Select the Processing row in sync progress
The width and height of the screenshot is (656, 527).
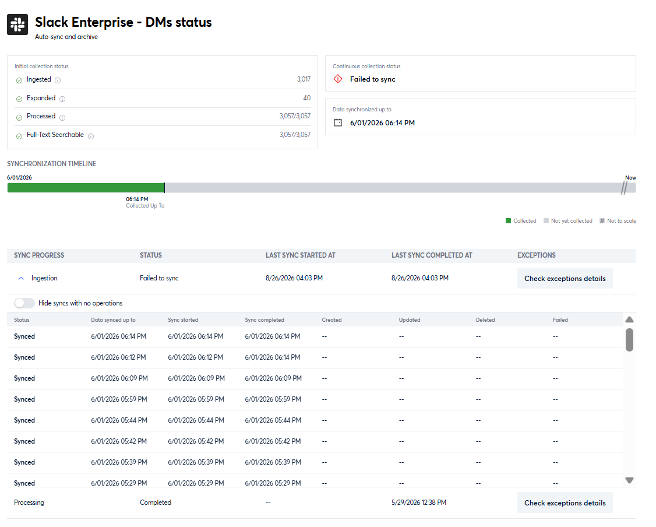(x=322, y=503)
